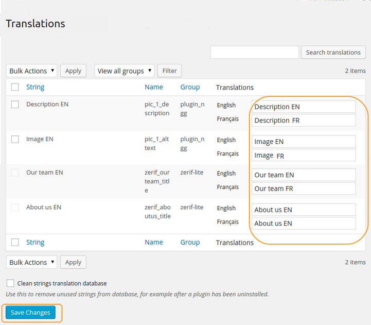
Task: Toggle the select-all checkbox in table header
Action: 15,87
